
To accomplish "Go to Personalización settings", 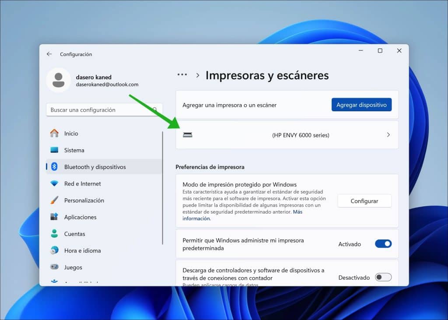I will [x=104, y=200].
